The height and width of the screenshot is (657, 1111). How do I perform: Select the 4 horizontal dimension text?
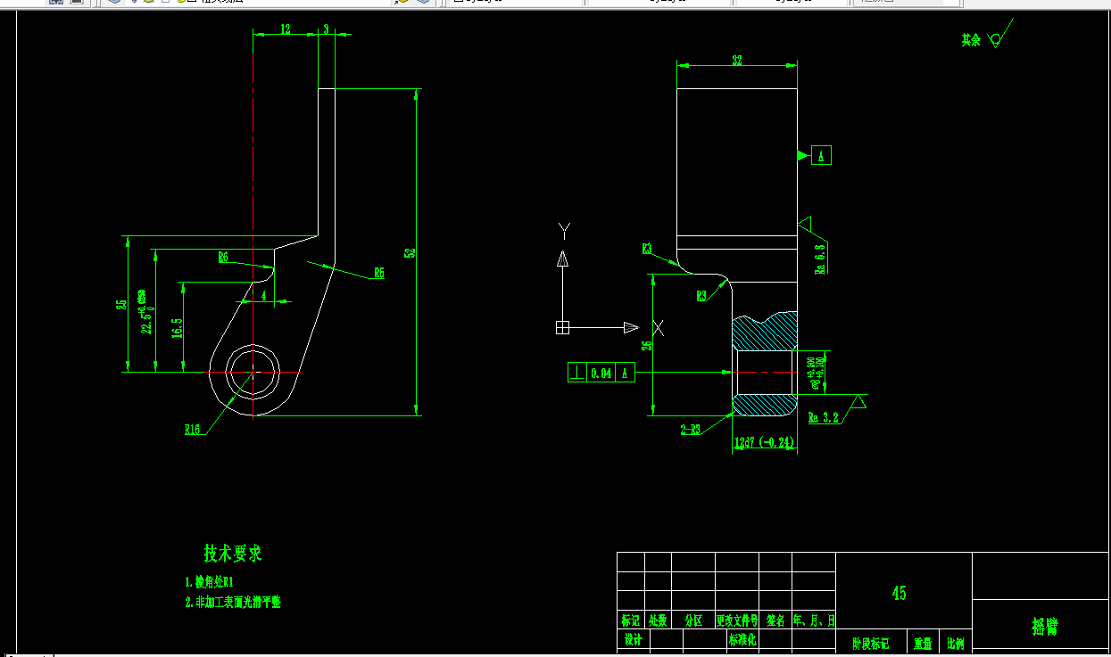pyautogui.click(x=263, y=294)
